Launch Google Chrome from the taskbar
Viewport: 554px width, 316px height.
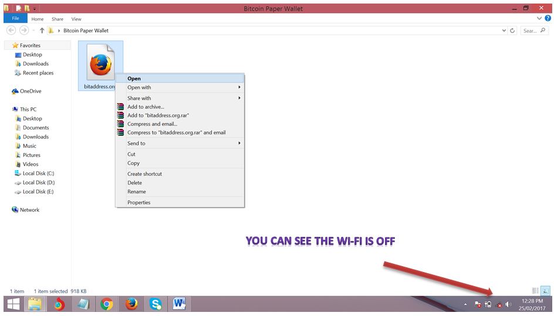(106, 304)
